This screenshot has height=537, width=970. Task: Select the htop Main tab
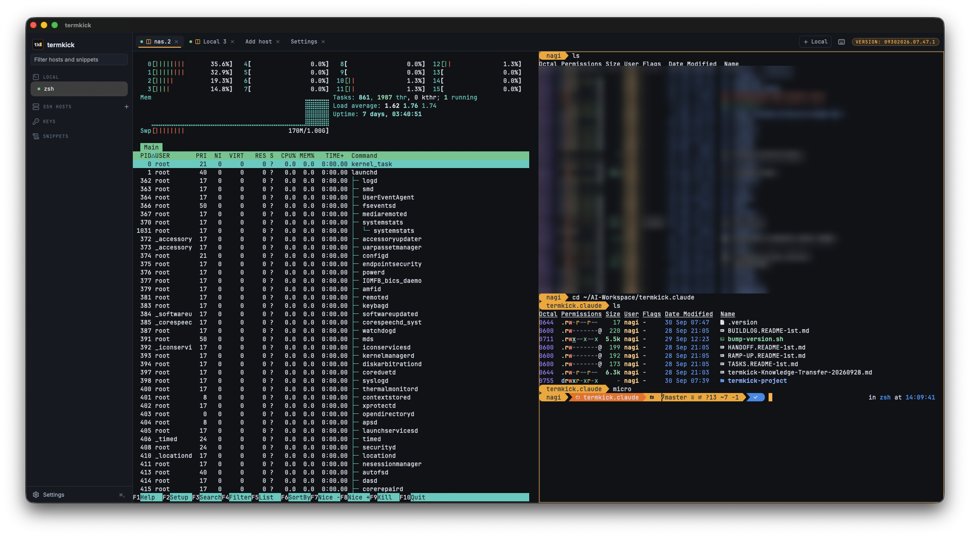point(151,147)
